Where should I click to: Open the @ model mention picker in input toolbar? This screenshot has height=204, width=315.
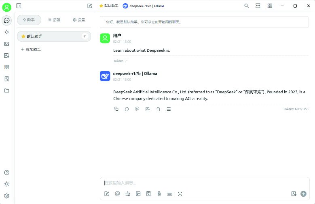click(x=117, y=194)
